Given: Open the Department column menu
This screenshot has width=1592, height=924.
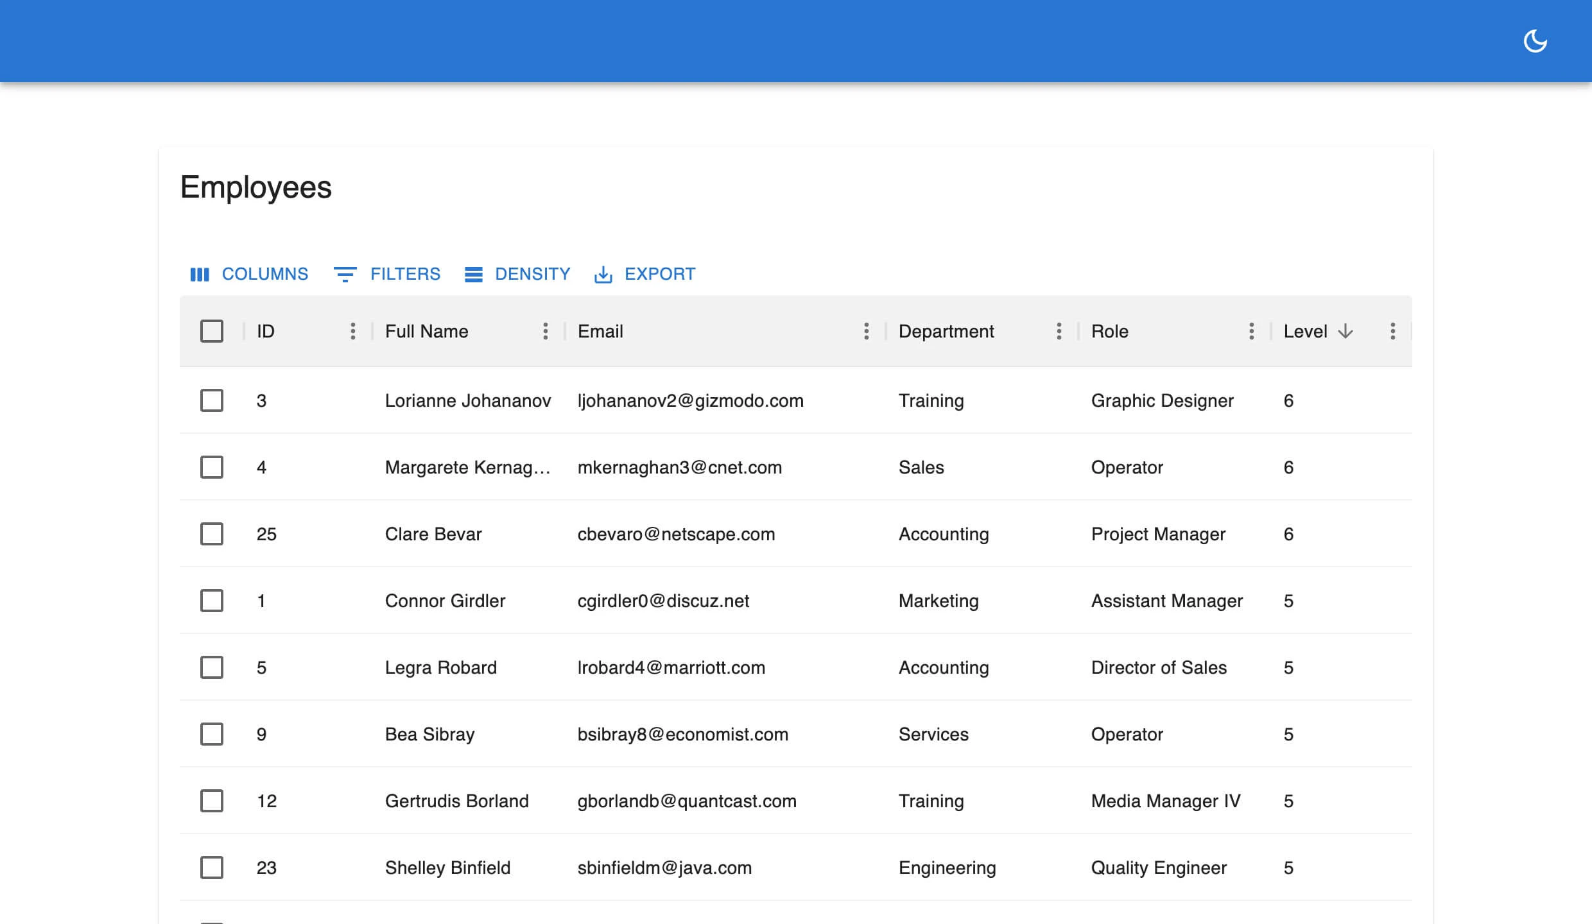Looking at the screenshot, I should (x=1059, y=331).
